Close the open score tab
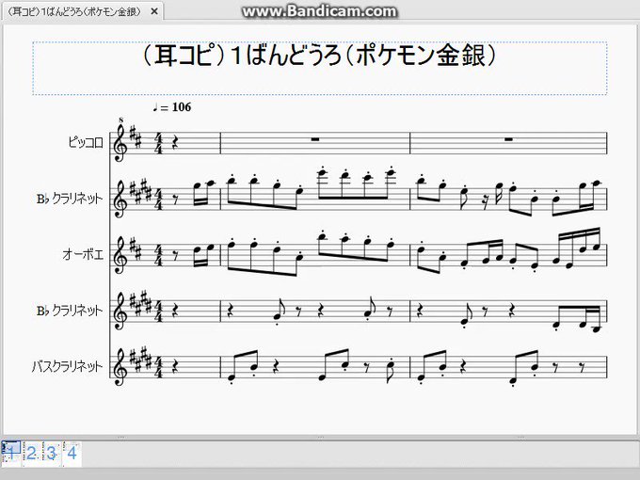Screen dimensions: 640x480 click(154, 11)
